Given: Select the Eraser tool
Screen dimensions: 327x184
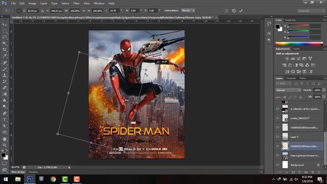Looking at the screenshot, I should click(x=5, y=87).
